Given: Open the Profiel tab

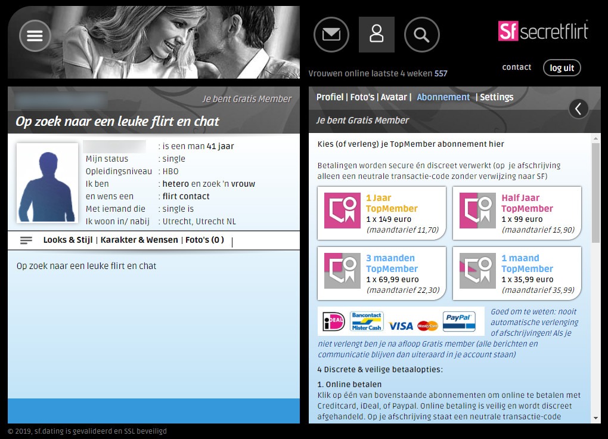Looking at the screenshot, I should [x=330, y=97].
